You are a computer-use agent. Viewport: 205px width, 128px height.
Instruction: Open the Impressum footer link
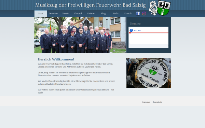(x=146, y=102)
